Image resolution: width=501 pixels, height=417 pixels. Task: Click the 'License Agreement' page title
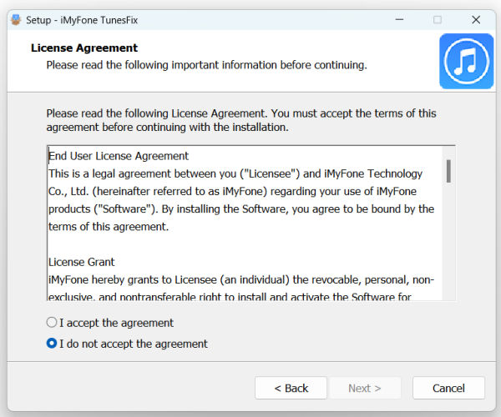[84, 48]
